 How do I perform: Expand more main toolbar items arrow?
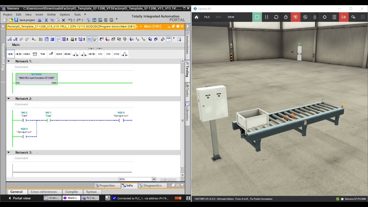116,20
